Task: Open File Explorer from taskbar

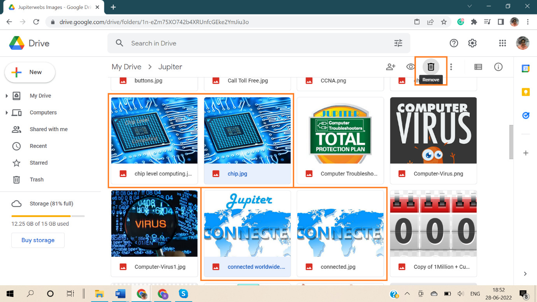Action: (x=100, y=293)
